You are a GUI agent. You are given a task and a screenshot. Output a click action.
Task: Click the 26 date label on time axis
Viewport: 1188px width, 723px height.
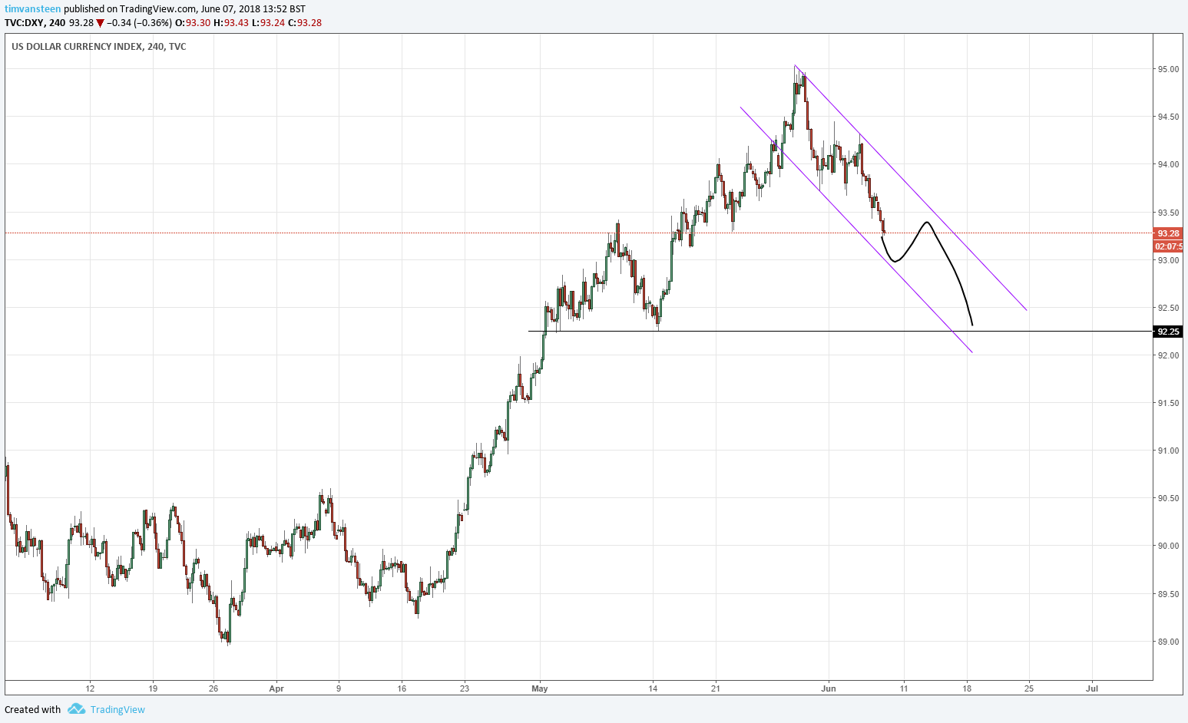coord(213,688)
